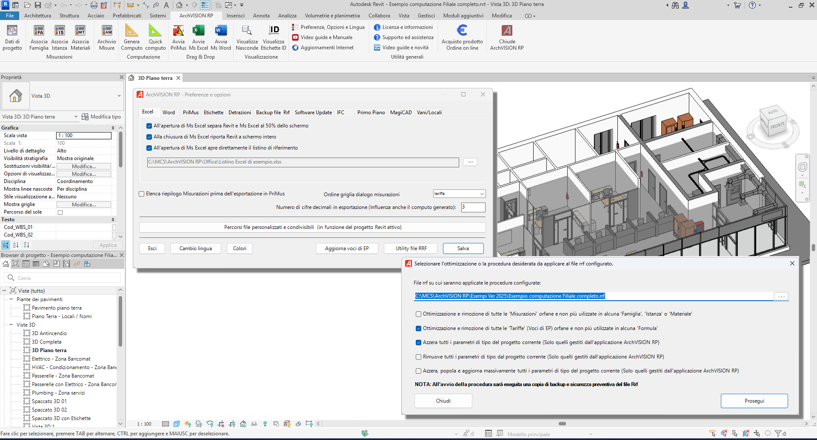Click Utility file RRF button

point(411,248)
